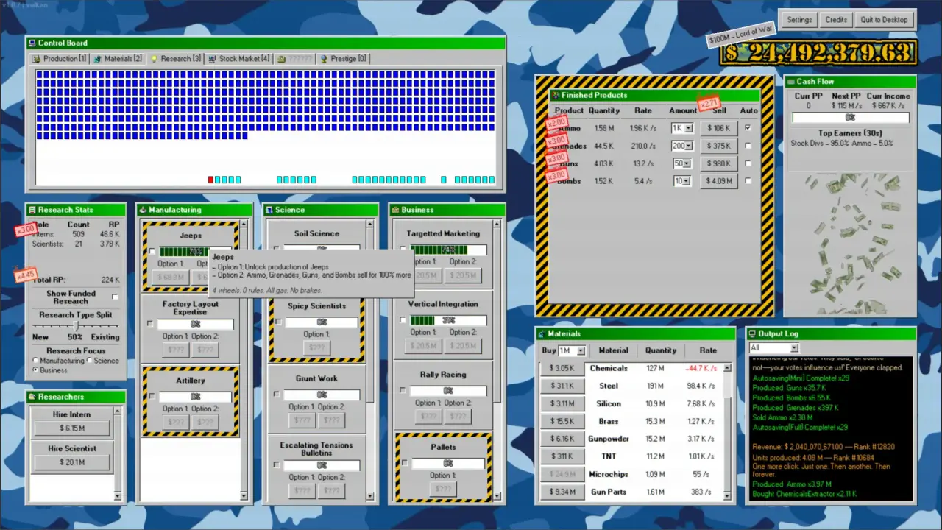
Task: Enable the Show Funded Research checkbox
Action: (115, 297)
